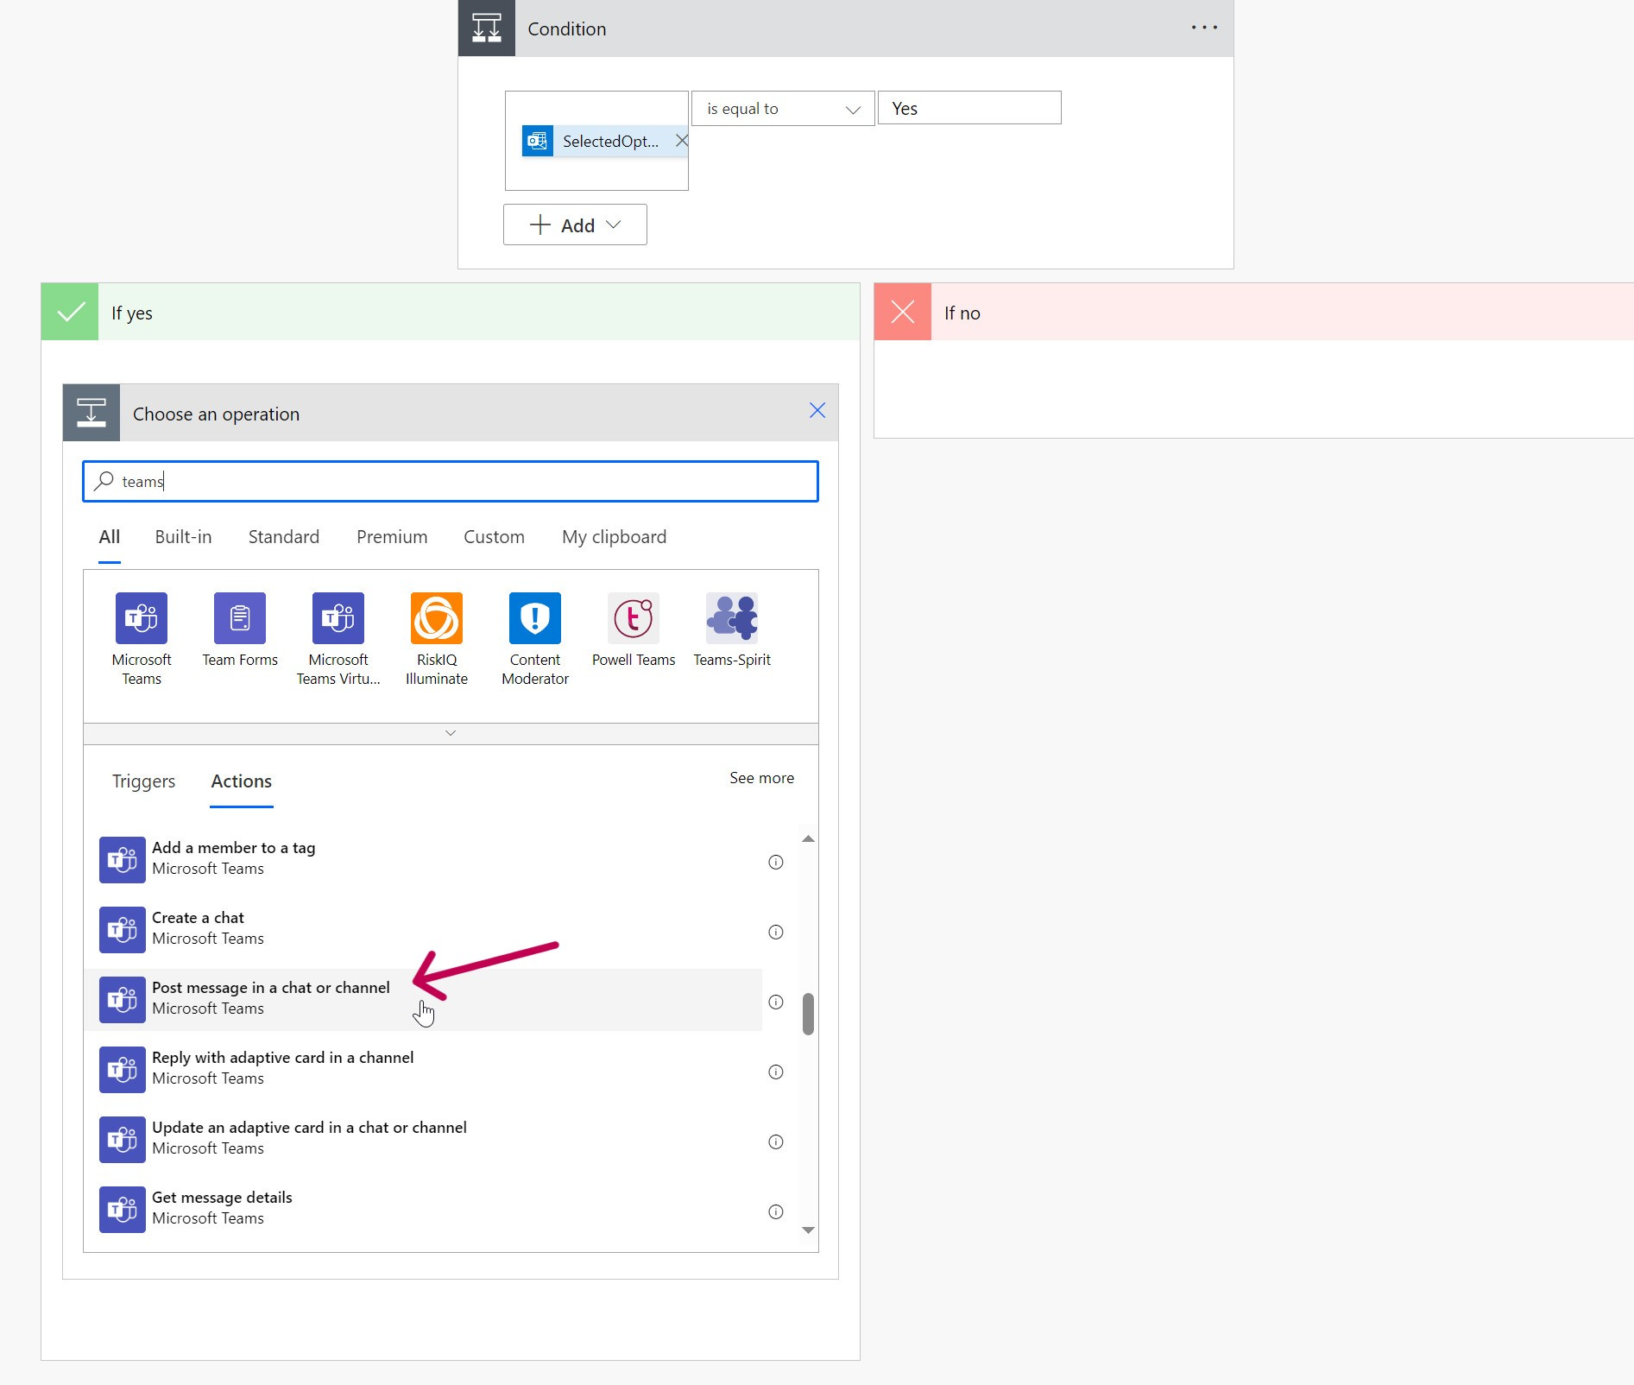Open the Condition ellipsis menu
The height and width of the screenshot is (1385, 1634).
pyautogui.click(x=1204, y=28)
